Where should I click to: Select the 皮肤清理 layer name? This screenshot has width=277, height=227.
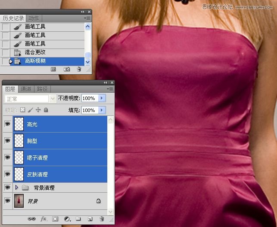click(37, 175)
